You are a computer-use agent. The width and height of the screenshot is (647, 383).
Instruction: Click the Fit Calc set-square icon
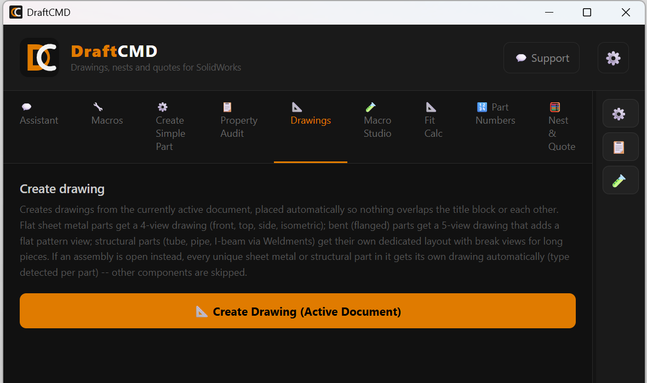(x=431, y=107)
